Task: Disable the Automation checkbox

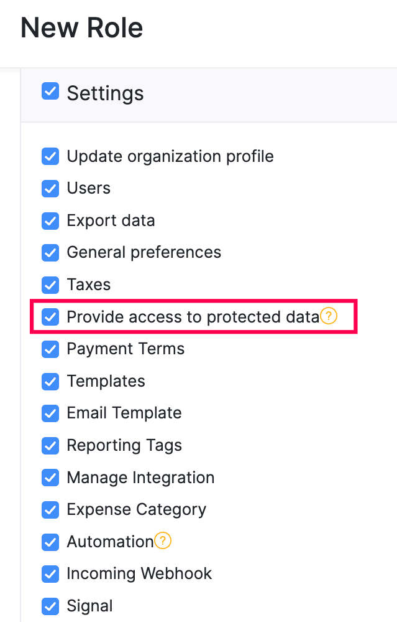Action: coord(50,542)
